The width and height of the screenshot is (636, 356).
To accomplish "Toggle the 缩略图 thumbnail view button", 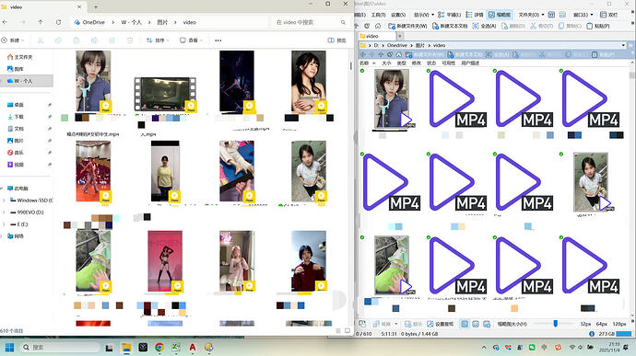I will pyautogui.click(x=500, y=15).
